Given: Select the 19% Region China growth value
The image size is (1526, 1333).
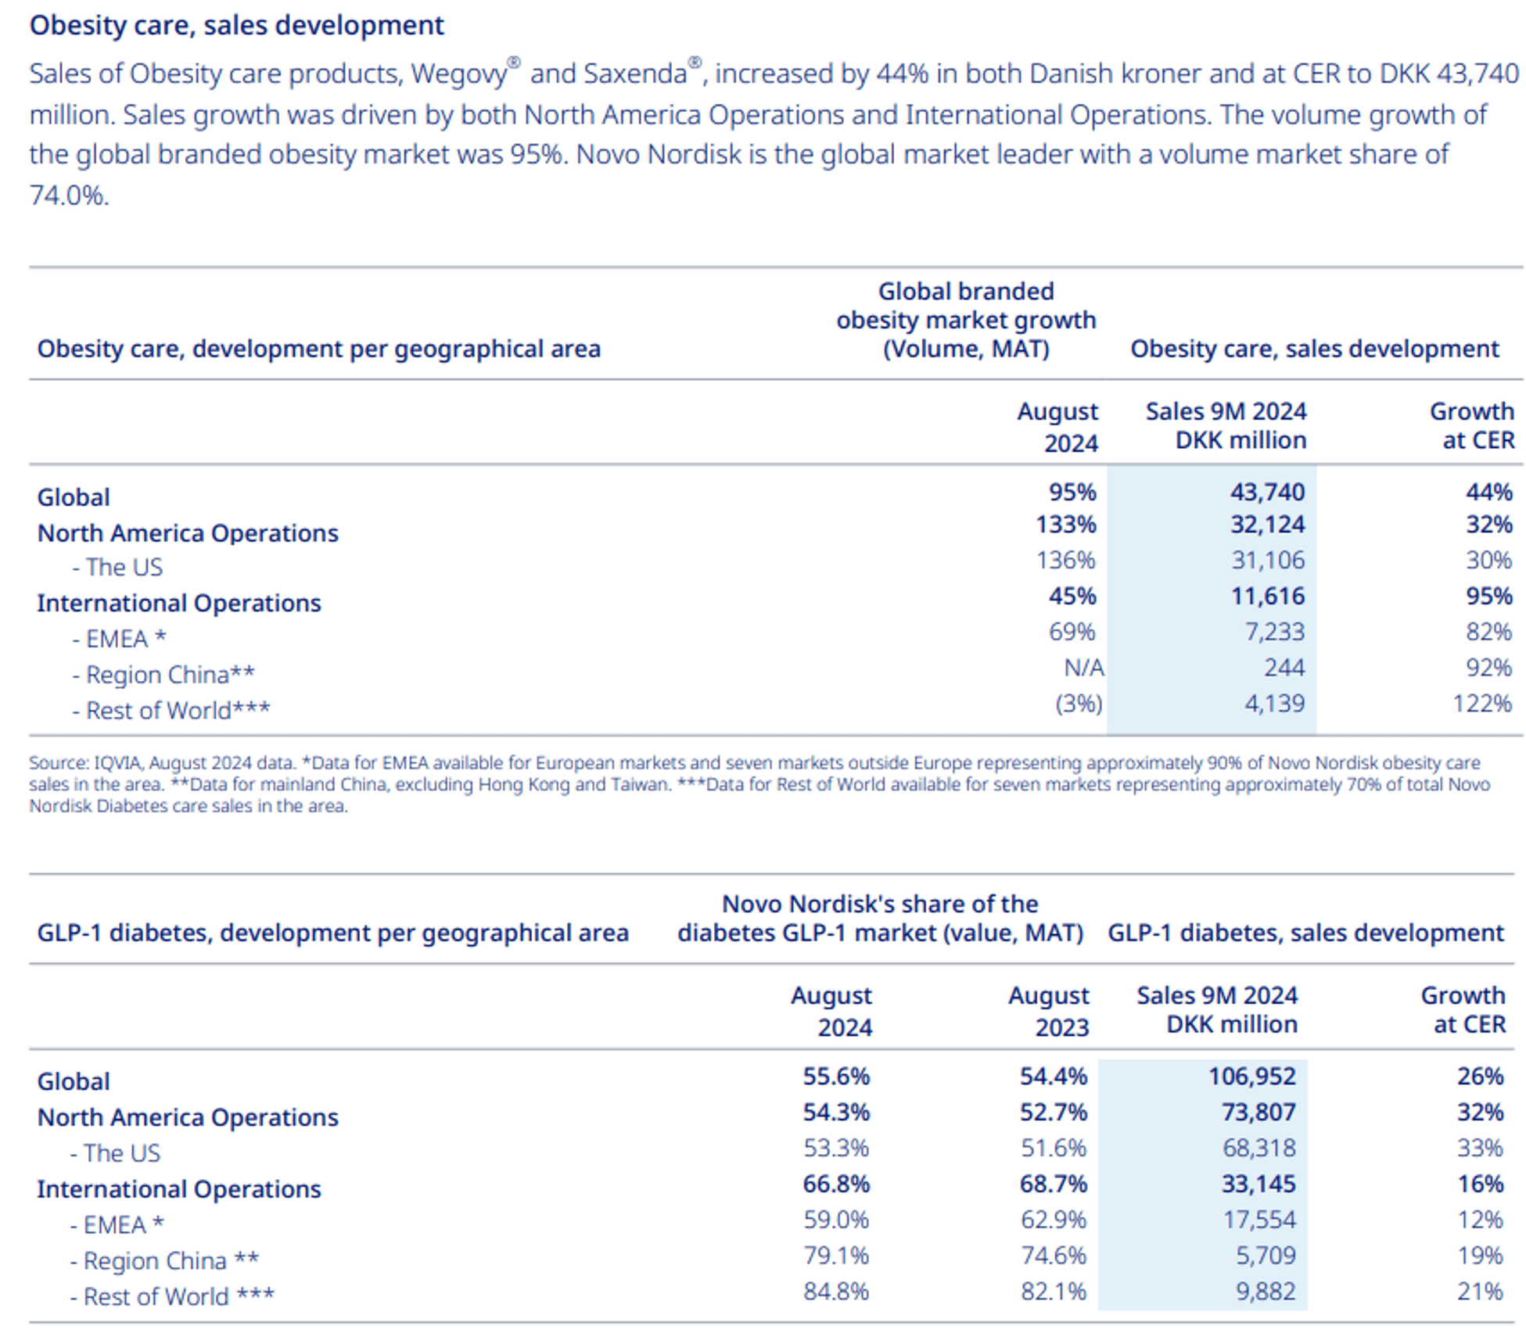Looking at the screenshot, I should (1480, 1256).
